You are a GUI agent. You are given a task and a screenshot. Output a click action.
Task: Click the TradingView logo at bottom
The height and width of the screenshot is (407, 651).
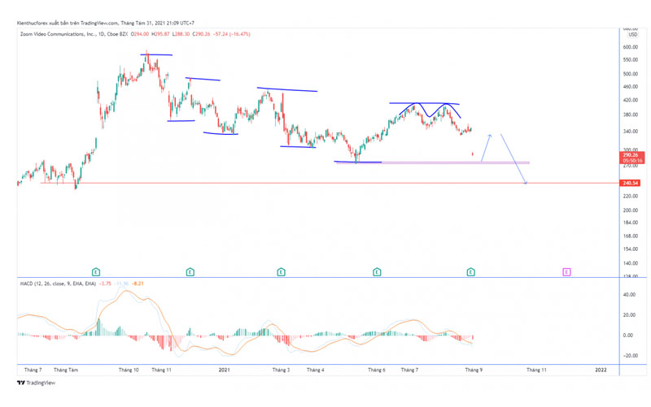(36, 383)
